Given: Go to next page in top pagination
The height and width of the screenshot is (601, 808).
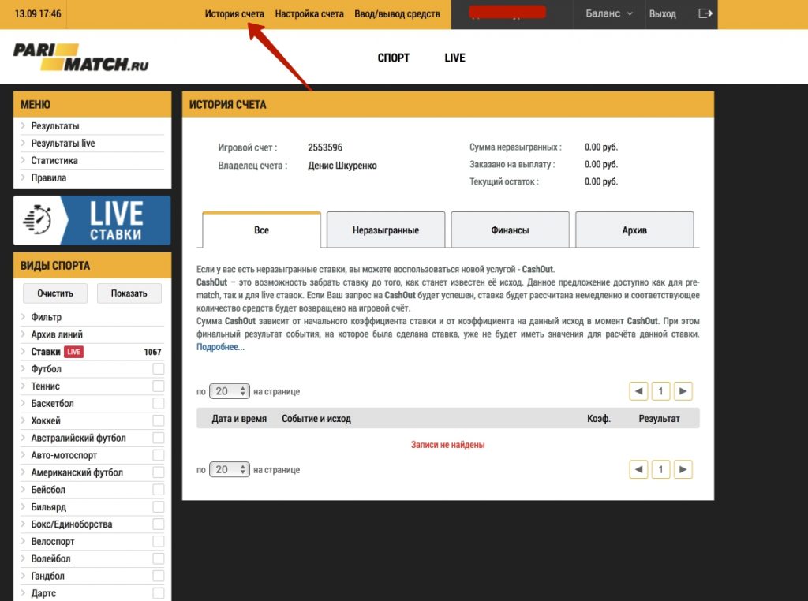Looking at the screenshot, I should [683, 391].
